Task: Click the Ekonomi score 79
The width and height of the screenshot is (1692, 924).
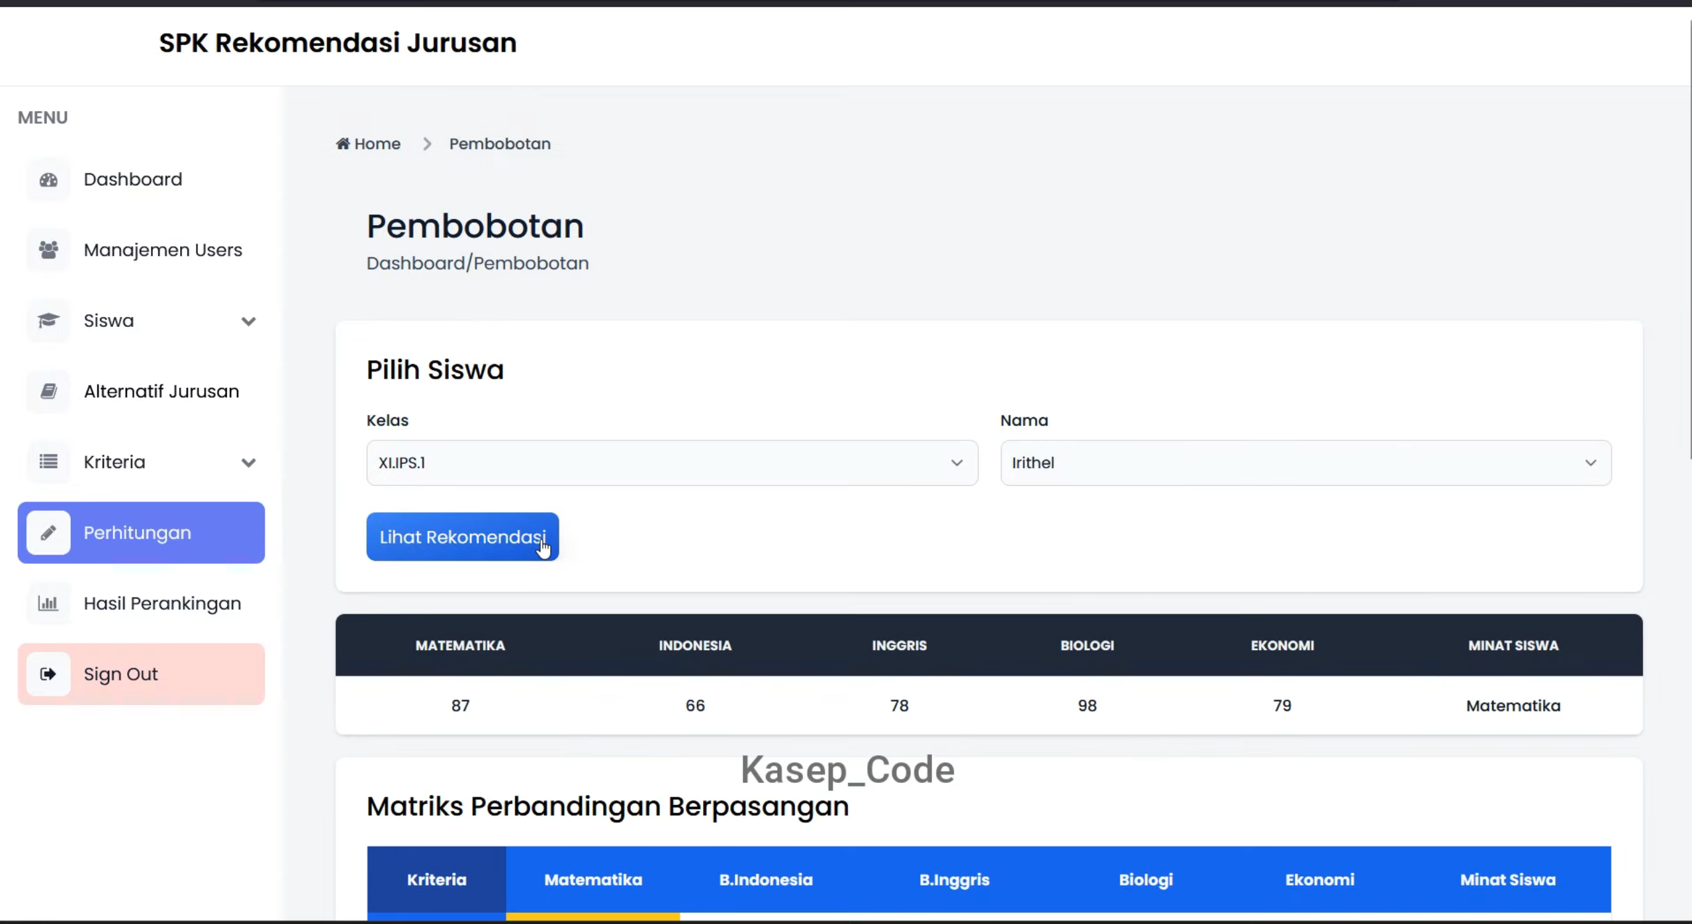Action: click(x=1282, y=706)
